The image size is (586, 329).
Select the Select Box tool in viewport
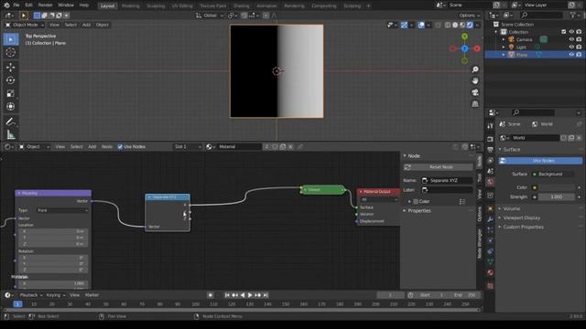click(11, 39)
